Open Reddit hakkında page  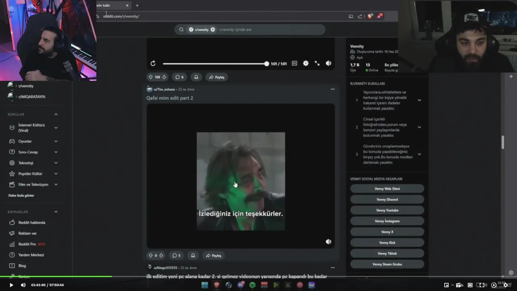(x=32, y=223)
